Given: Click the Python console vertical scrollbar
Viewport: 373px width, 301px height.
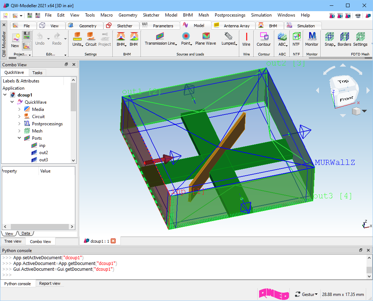Looking at the screenshot, I should click(369, 267).
